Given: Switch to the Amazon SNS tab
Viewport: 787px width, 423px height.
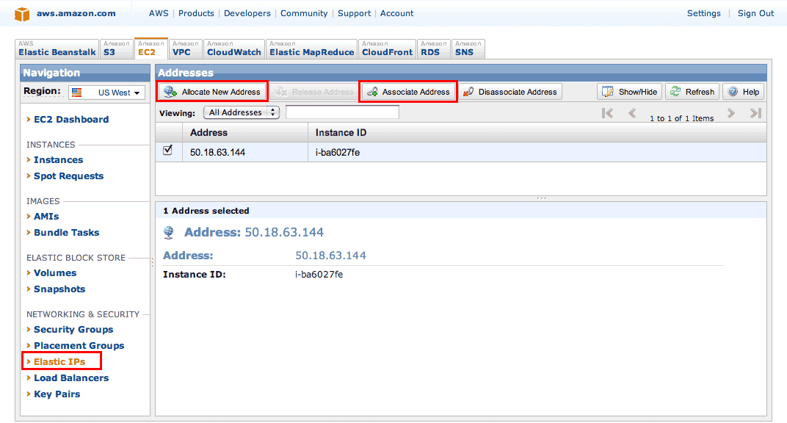Looking at the screenshot, I should pyautogui.click(x=468, y=48).
